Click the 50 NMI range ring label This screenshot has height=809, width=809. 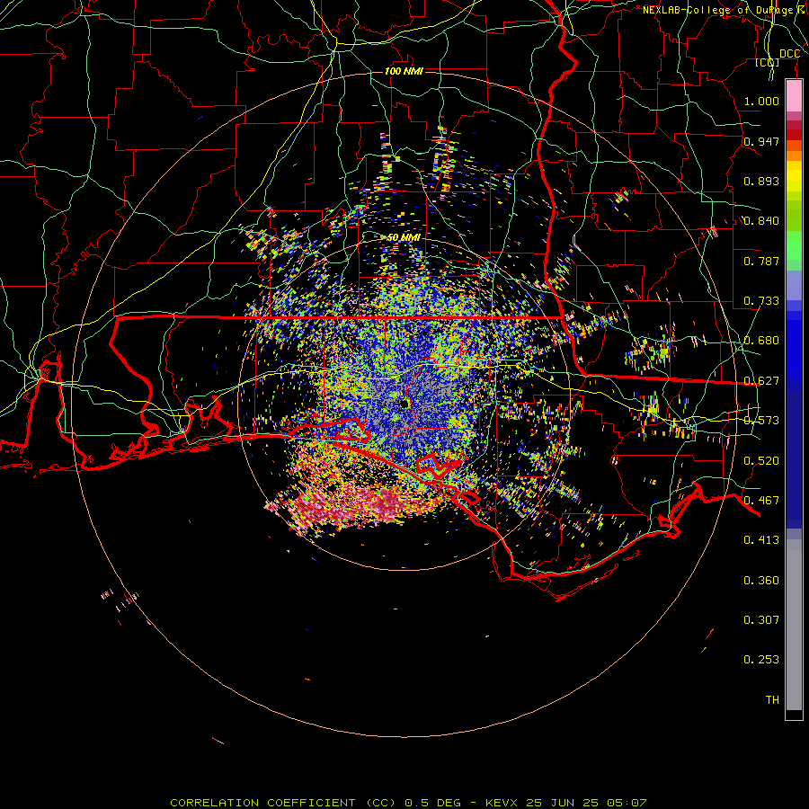(404, 237)
